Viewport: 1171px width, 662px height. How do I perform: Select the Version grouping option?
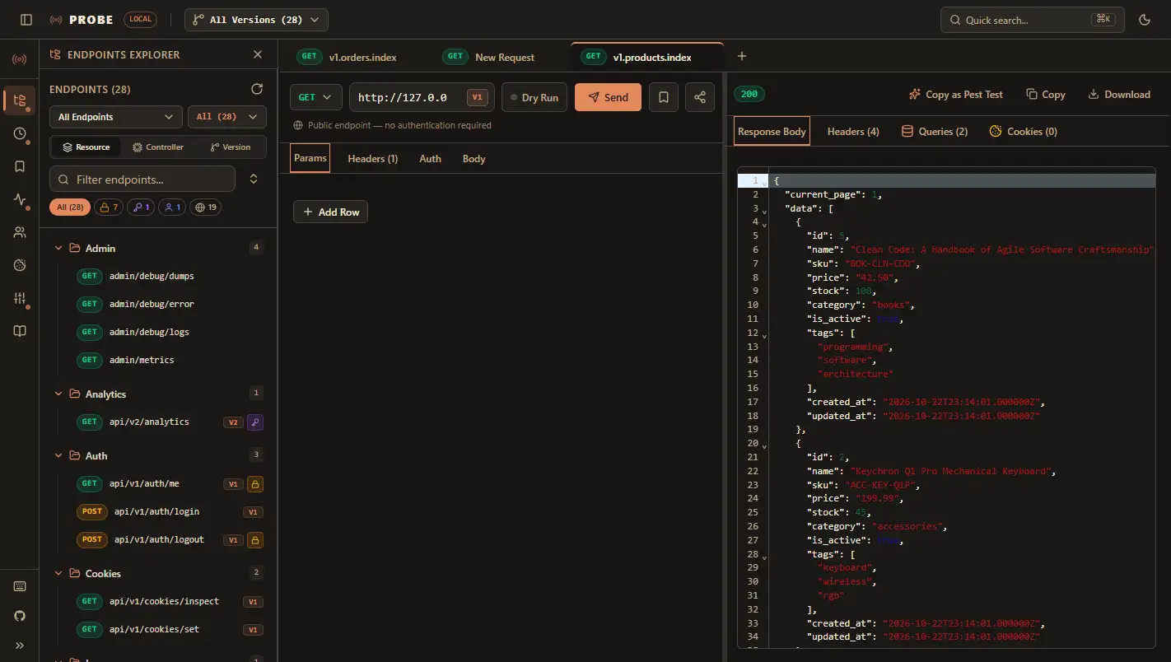[x=231, y=147]
